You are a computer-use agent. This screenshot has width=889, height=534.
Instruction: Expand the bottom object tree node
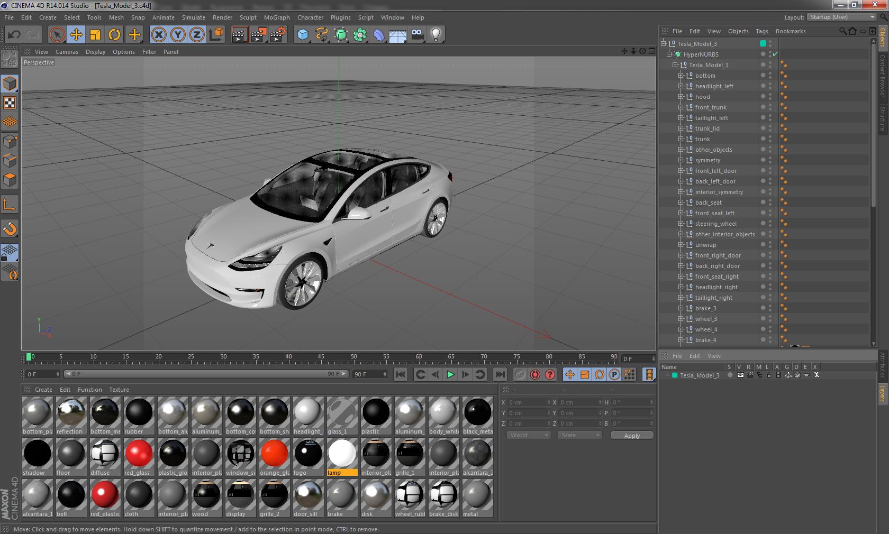(x=681, y=76)
